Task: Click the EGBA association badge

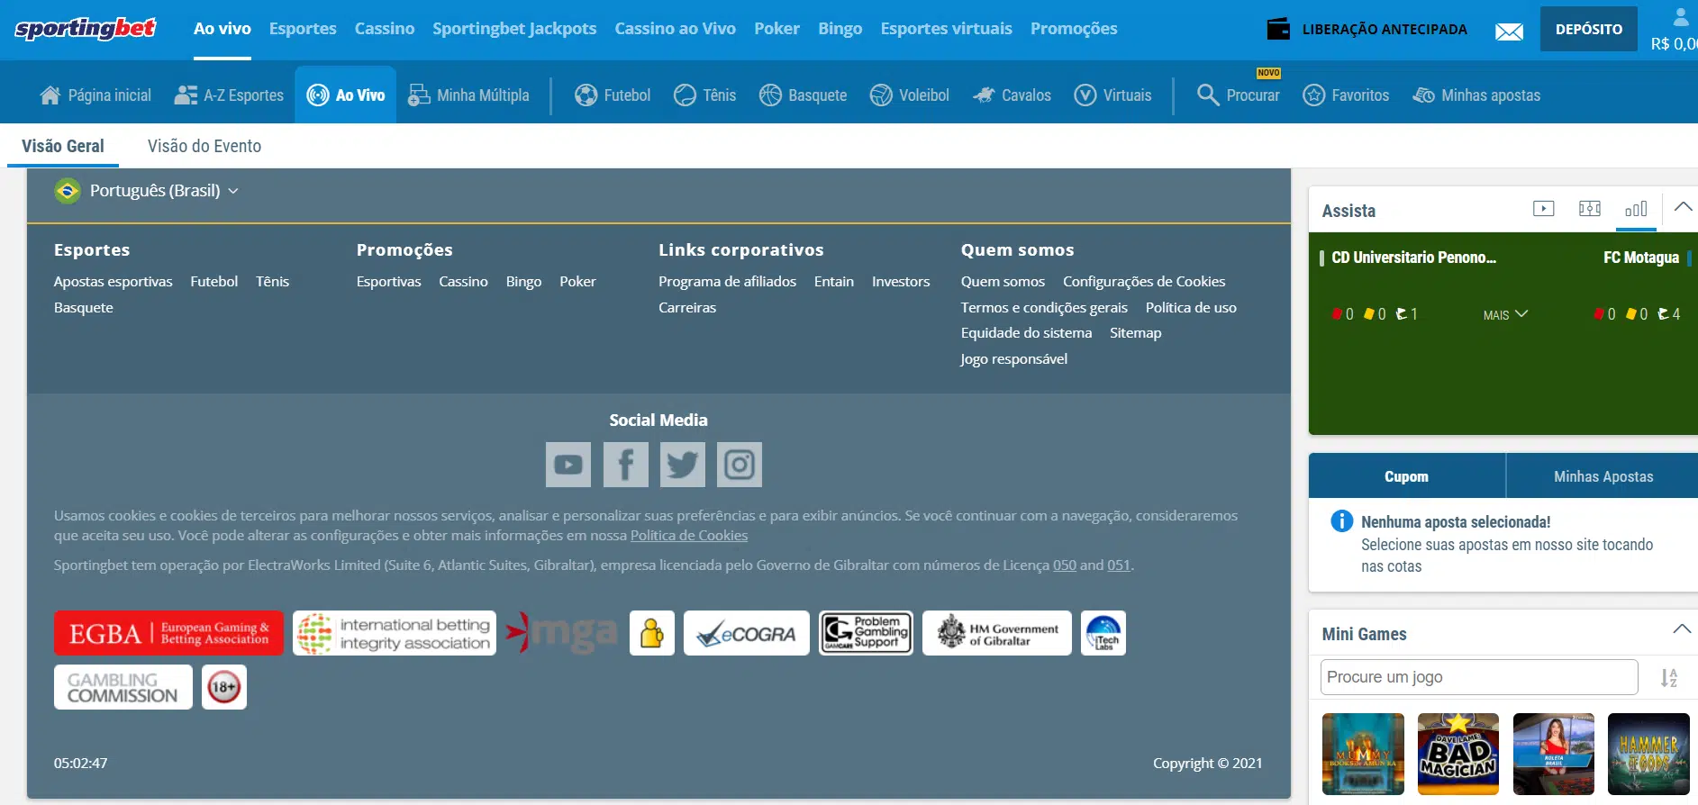Action: [x=168, y=633]
